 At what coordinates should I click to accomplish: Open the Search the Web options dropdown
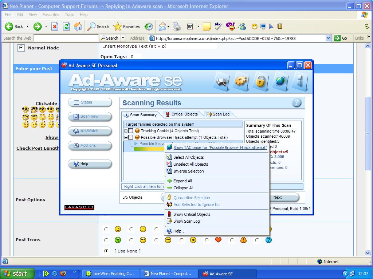tap(123, 38)
